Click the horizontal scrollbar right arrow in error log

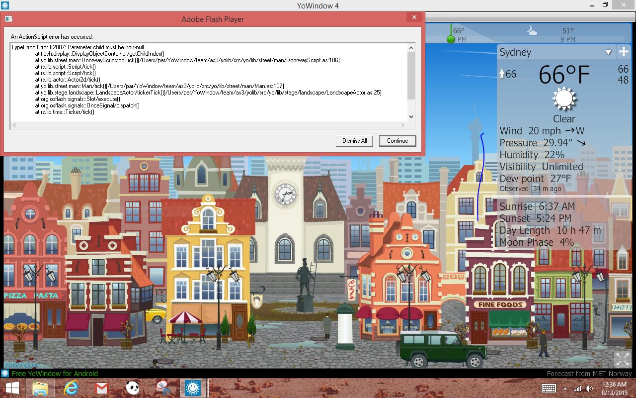(x=403, y=125)
